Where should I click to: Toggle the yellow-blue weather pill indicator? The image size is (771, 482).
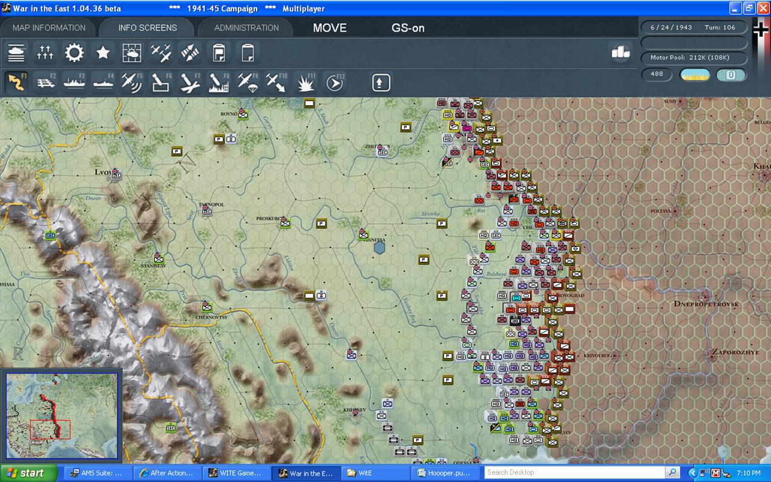click(695, 75)
